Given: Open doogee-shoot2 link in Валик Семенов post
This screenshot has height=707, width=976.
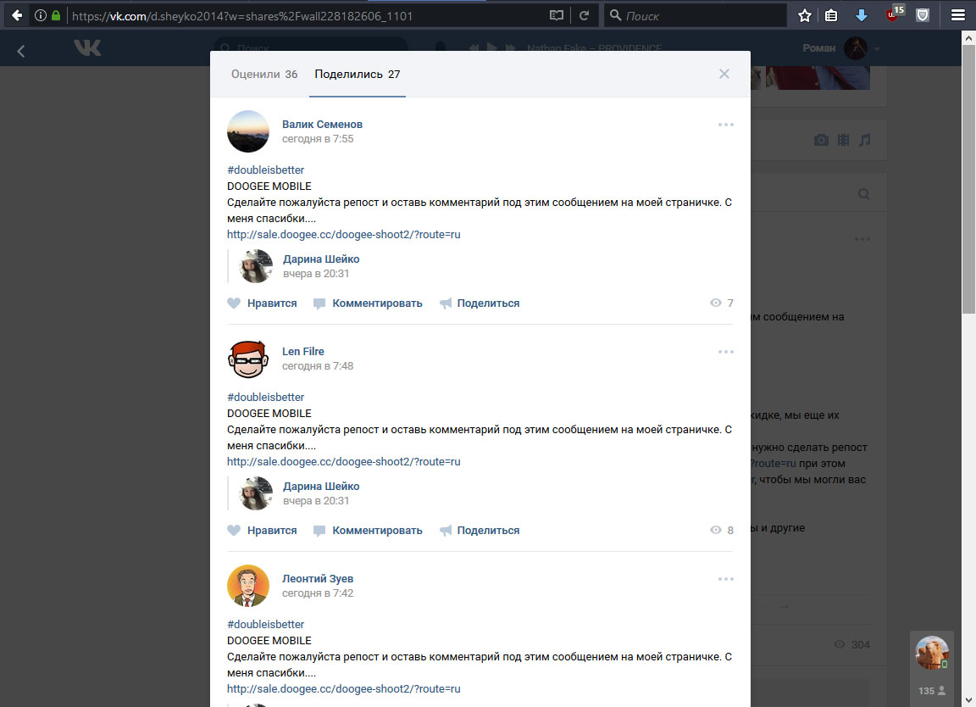Looking at the screenshot, I should (x=344, y=235).
